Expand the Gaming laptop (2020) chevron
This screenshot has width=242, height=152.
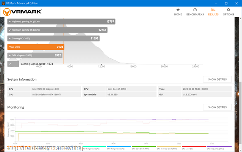[10, 64]
